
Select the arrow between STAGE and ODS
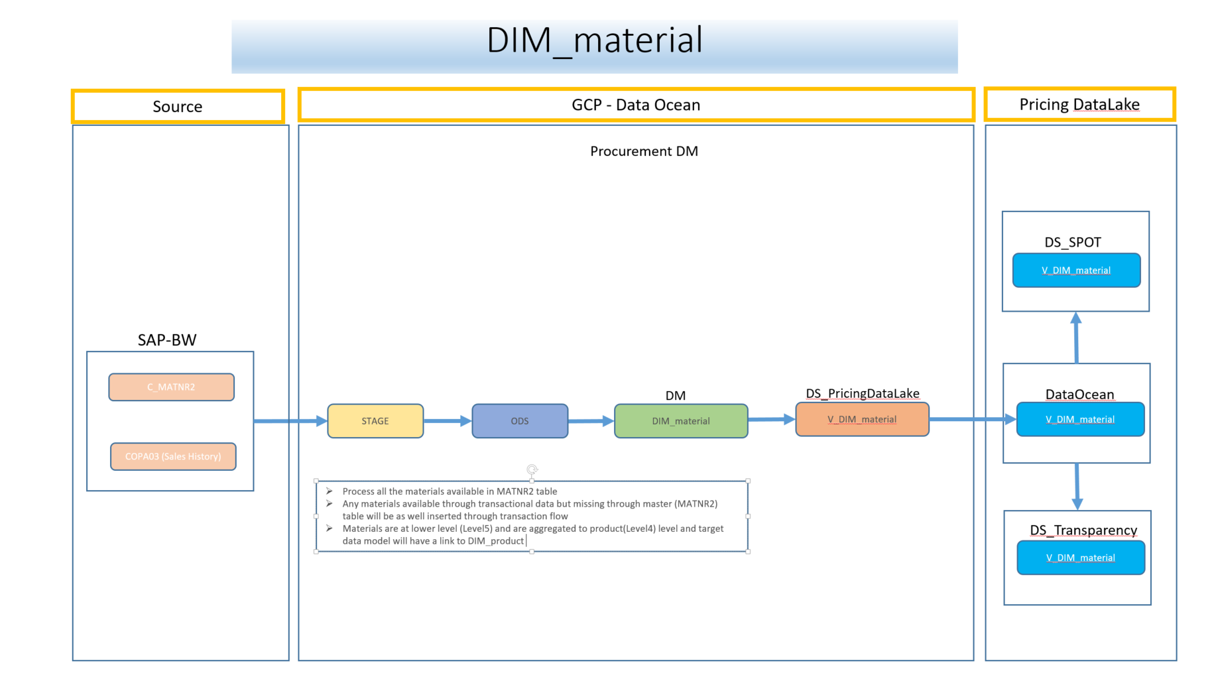[x=447, y=421]
